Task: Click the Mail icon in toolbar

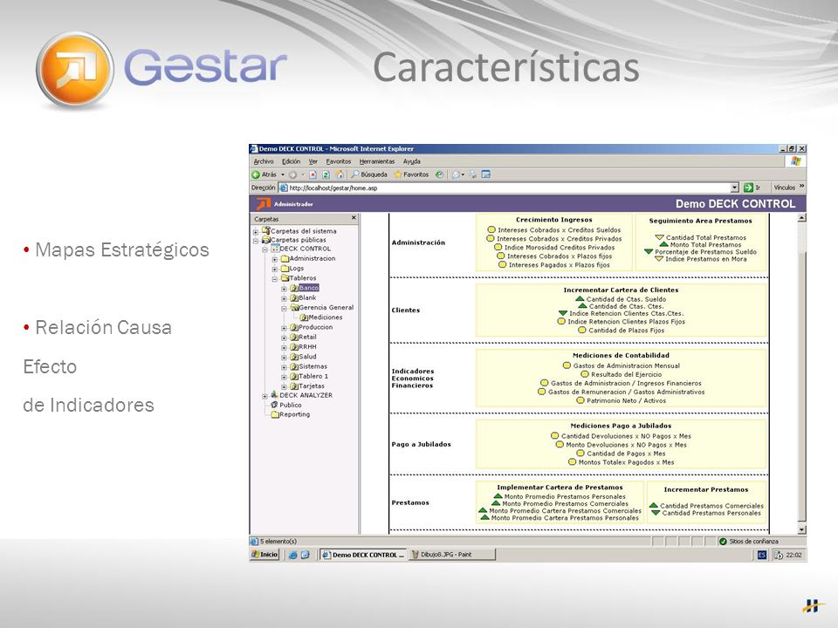Action: click(456, 174)
